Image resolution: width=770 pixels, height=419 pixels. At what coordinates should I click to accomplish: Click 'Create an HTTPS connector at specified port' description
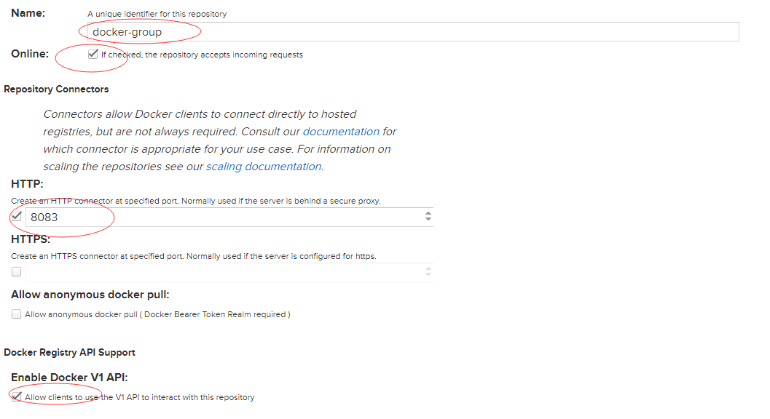194,256
